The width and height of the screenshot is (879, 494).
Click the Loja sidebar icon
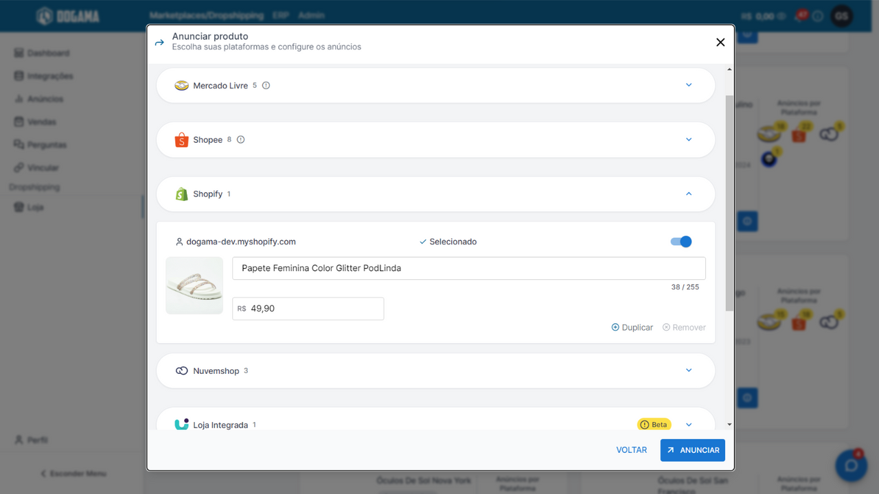point(19,207)
